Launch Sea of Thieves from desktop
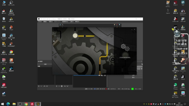Viewport: 189px width, 106px height. 175,86
